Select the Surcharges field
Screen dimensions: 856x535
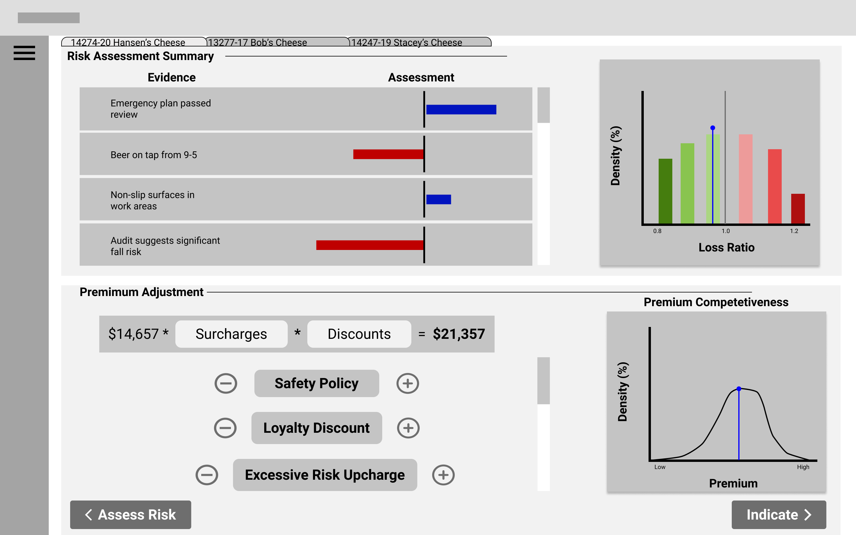[231, 334]
